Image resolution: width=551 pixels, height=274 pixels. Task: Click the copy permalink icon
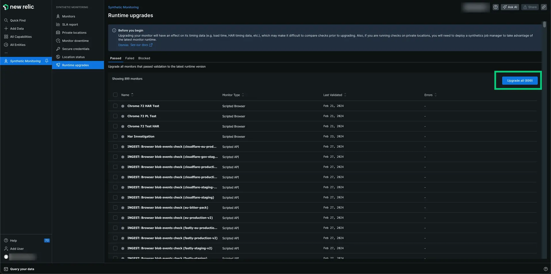tap(544, 7)
